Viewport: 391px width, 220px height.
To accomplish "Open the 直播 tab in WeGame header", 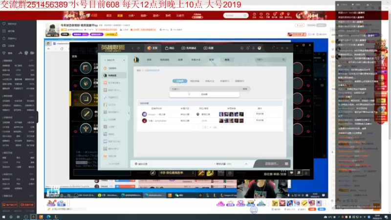I will pos(209,48).
